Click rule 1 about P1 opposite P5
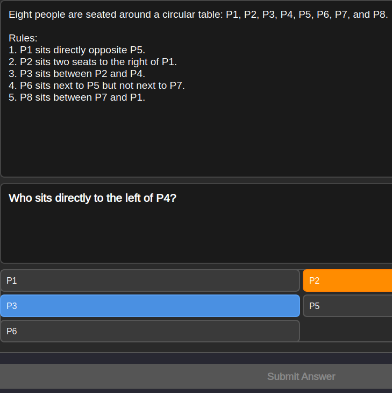Screen dimensions: 392x393 pyautogui.click(x=77, y=50)
